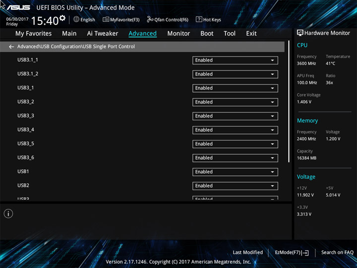This screenshot has width=357, height=268.
Task: Click the 16384 MB capacity value
Action: pos(307,158)
